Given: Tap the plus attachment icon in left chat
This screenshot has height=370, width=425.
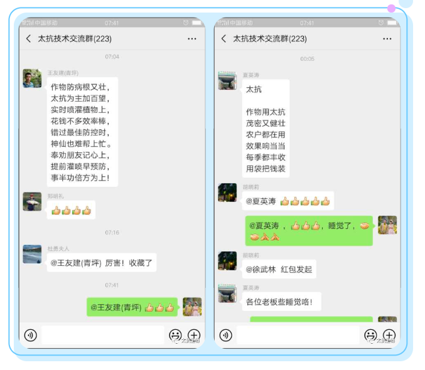Looking at the screenshot, I should pos(194,335).
